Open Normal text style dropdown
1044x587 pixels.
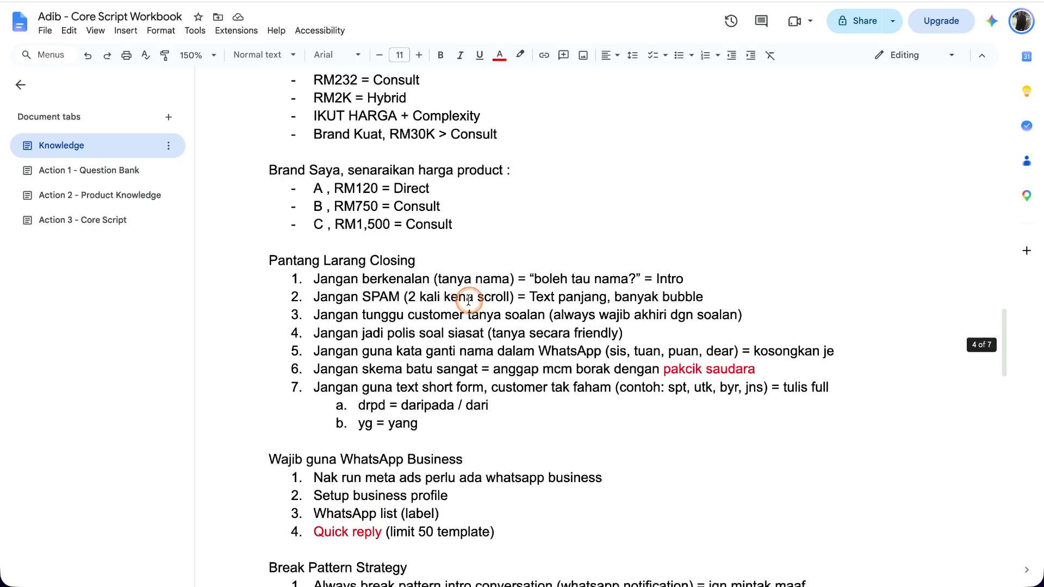coord(264,55)
